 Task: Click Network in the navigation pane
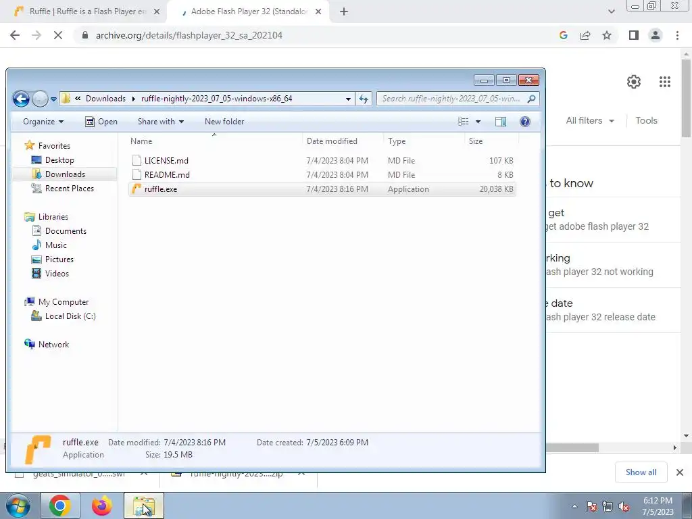[53, 344]
